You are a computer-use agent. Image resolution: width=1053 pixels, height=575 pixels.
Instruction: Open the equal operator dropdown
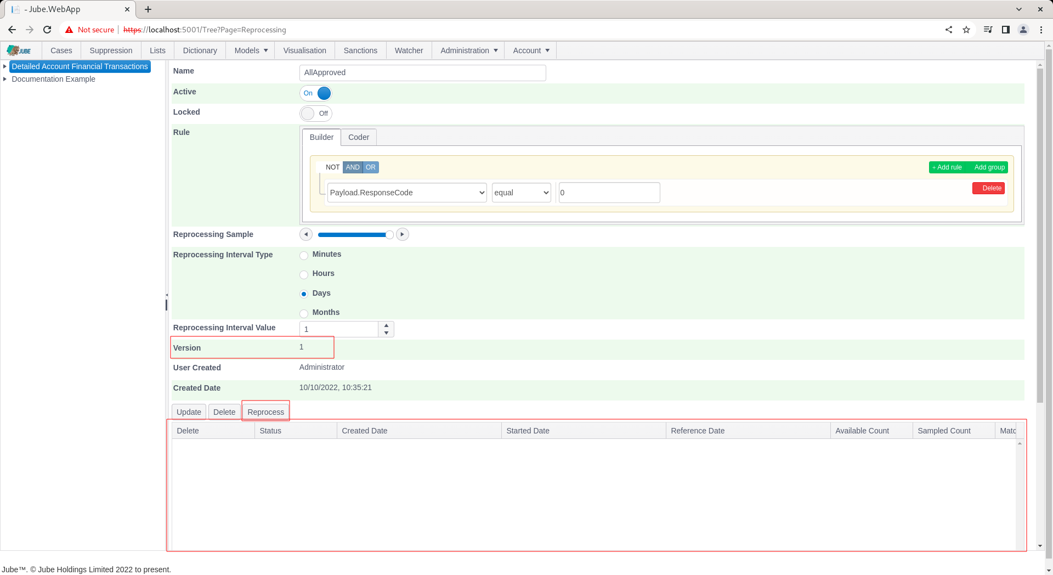click(521, 193)
